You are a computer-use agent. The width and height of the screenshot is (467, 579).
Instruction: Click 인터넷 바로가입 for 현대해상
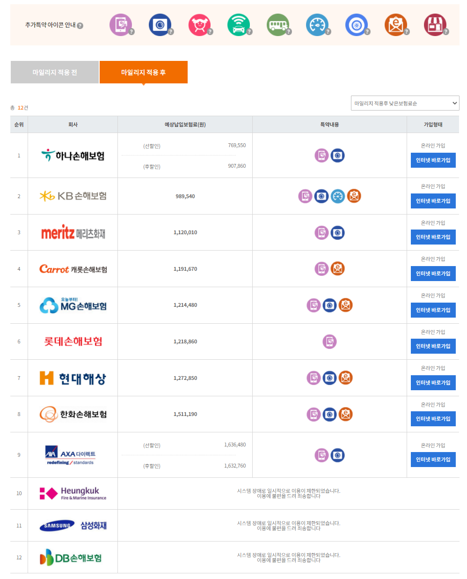point(433,383)
